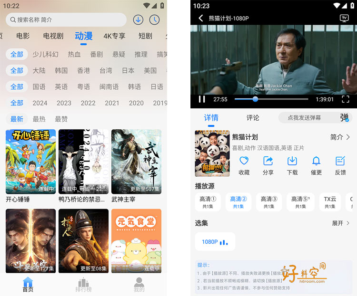357x296 pixels.
Task: Open the 排行榜 ranking tab
Action: (83, 285)
